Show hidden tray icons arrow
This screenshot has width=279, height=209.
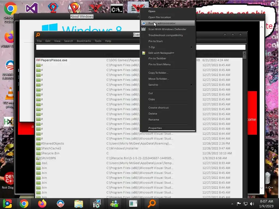pyautogui.click(x=232, y=204)
